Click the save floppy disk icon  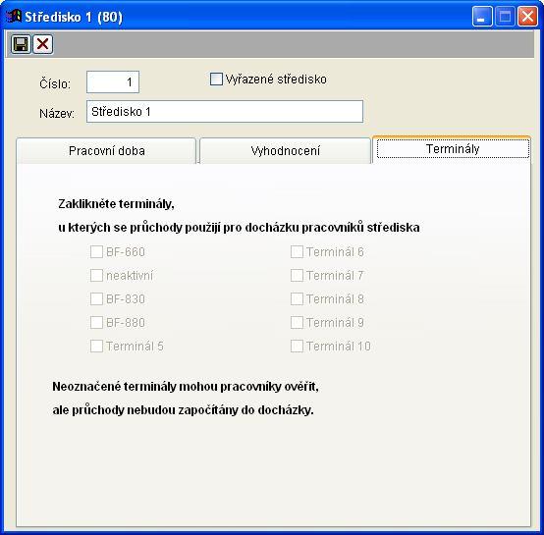[21, 44]
